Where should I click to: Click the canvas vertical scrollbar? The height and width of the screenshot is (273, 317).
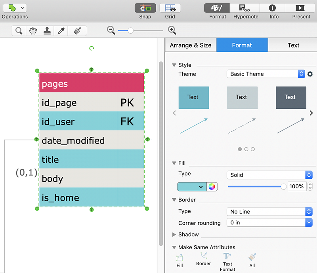click(x=161, y=154)
